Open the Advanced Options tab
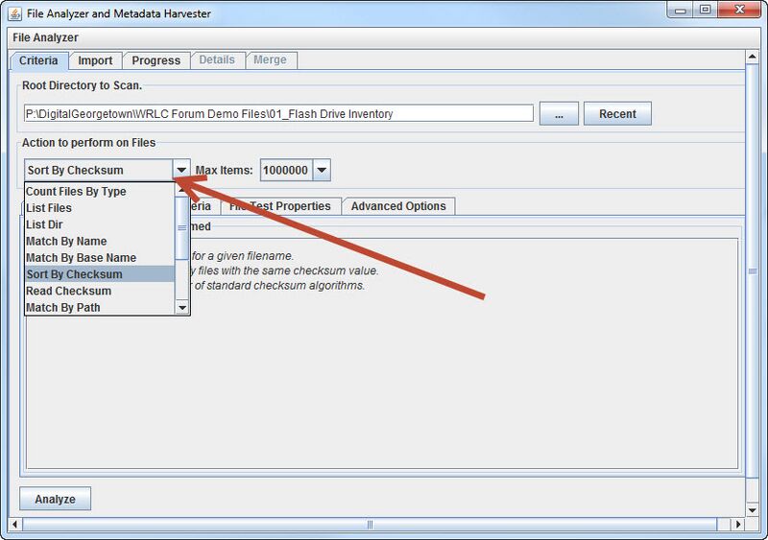 (397, 206)
